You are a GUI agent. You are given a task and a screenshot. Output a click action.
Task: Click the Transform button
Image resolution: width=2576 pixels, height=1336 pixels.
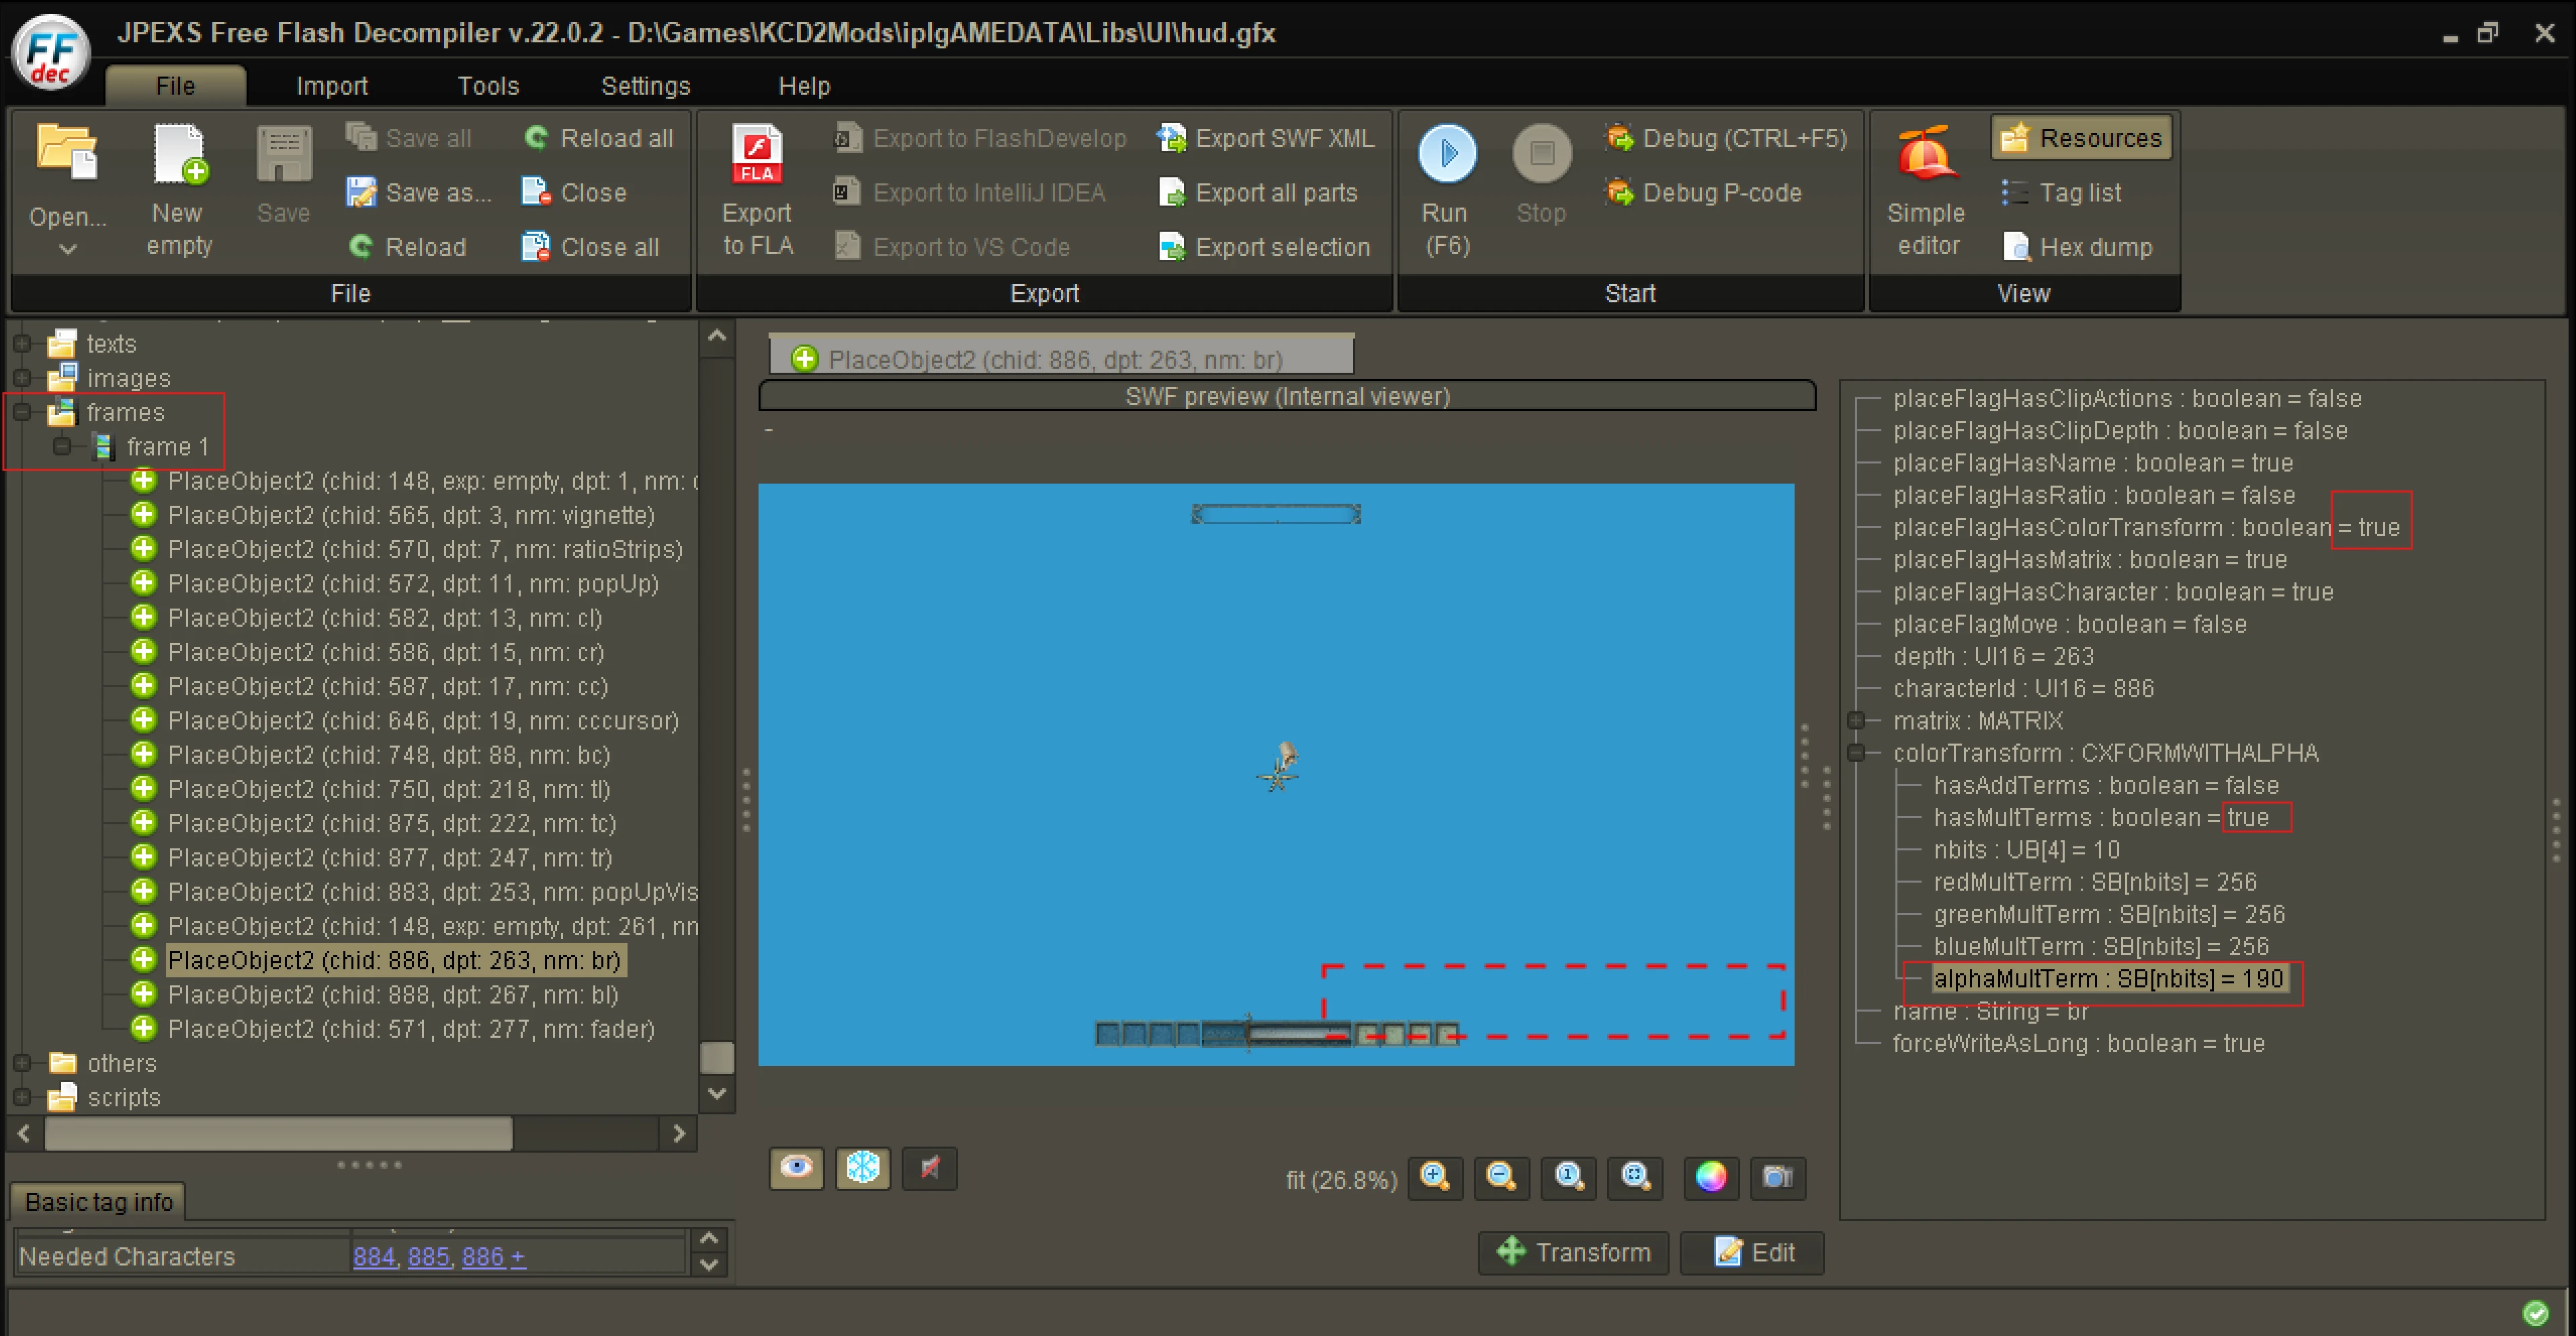click(x=1573, y=1252)
